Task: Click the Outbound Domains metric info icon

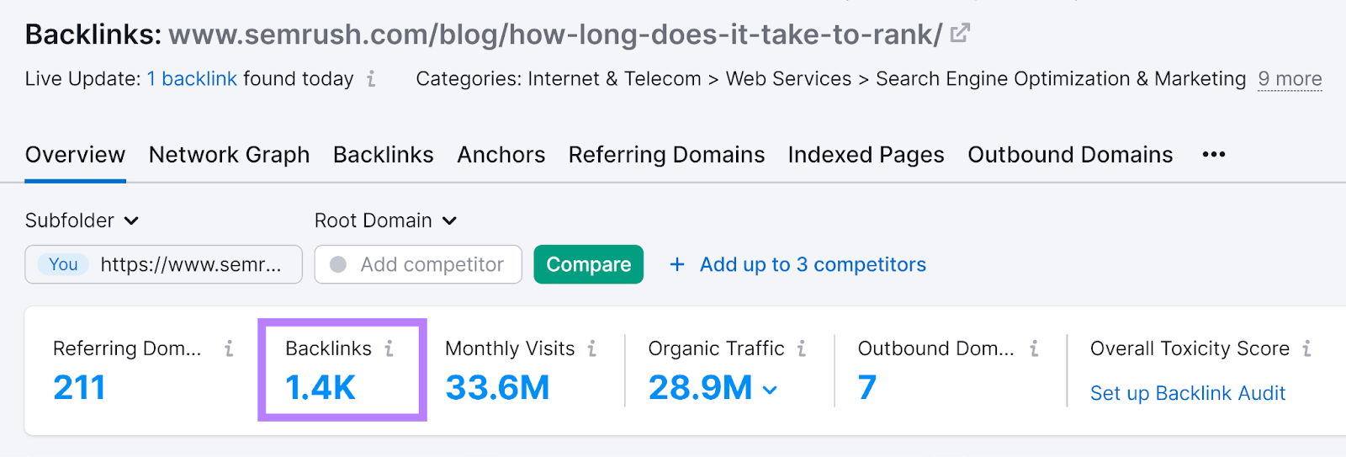Action: click(1034, 348)
